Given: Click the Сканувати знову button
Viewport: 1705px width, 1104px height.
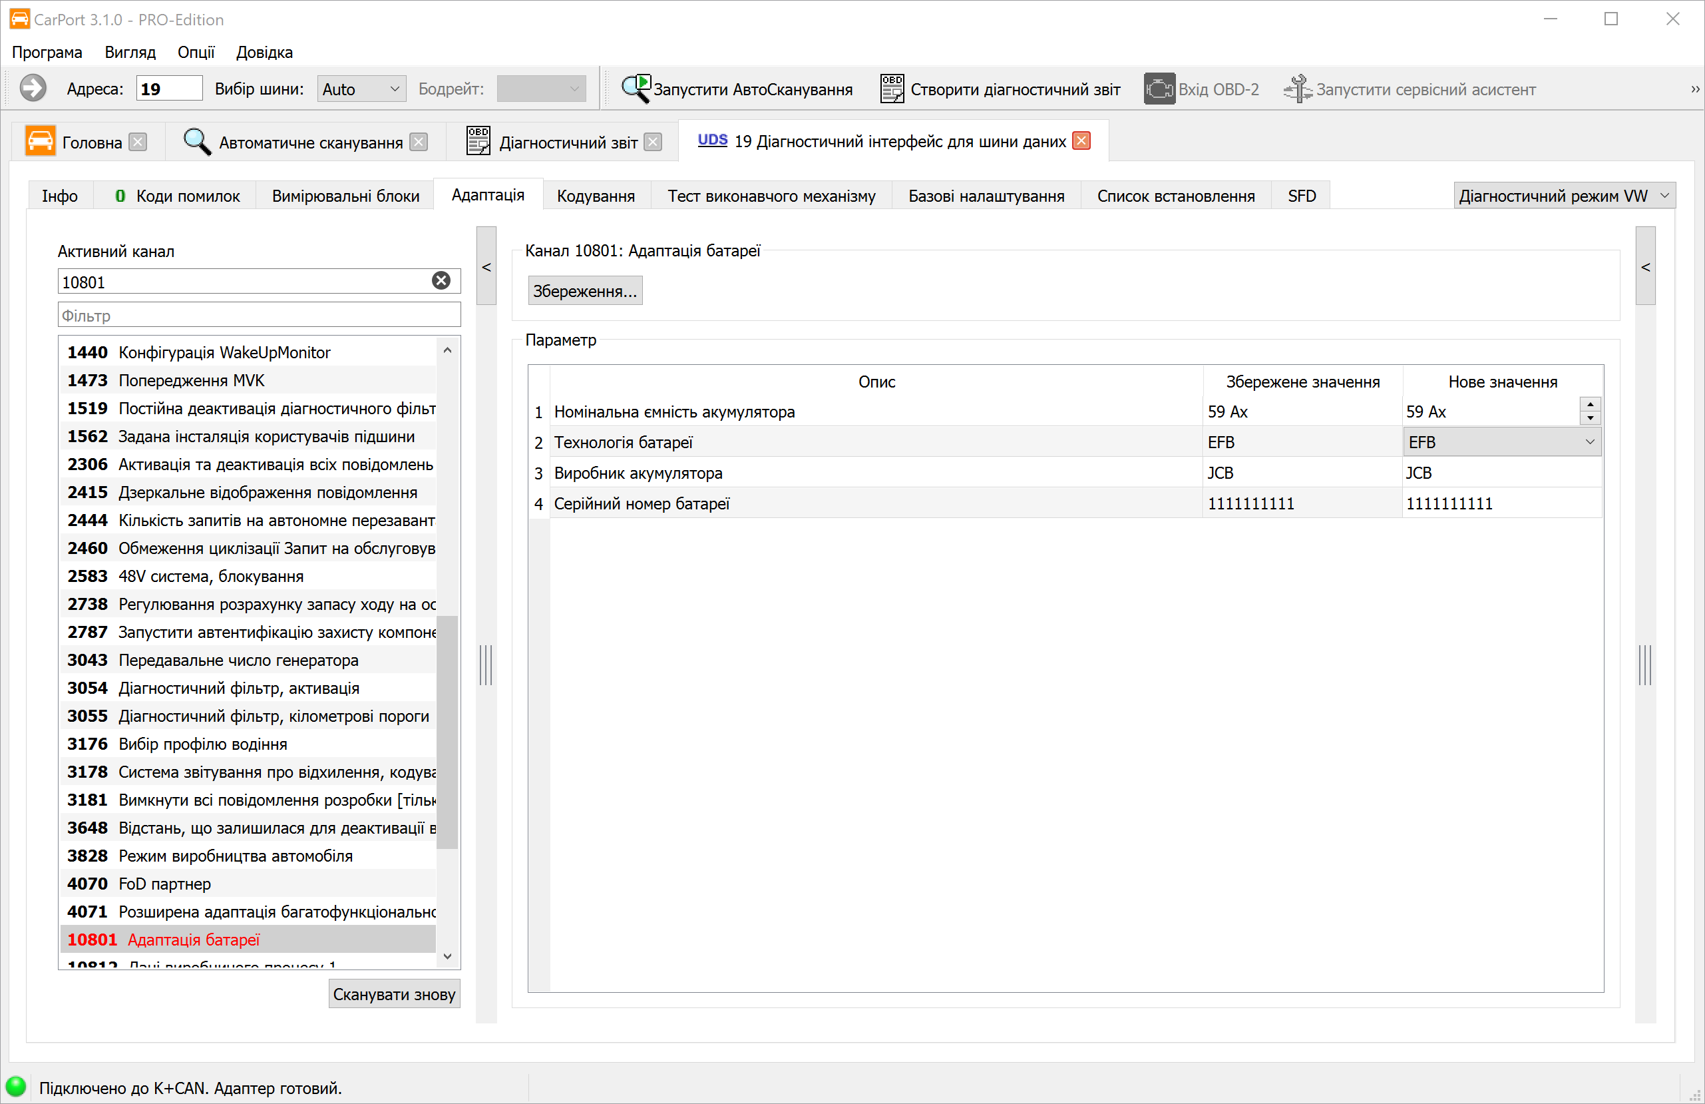Looking at the screenshot, I should pos(394,994).
